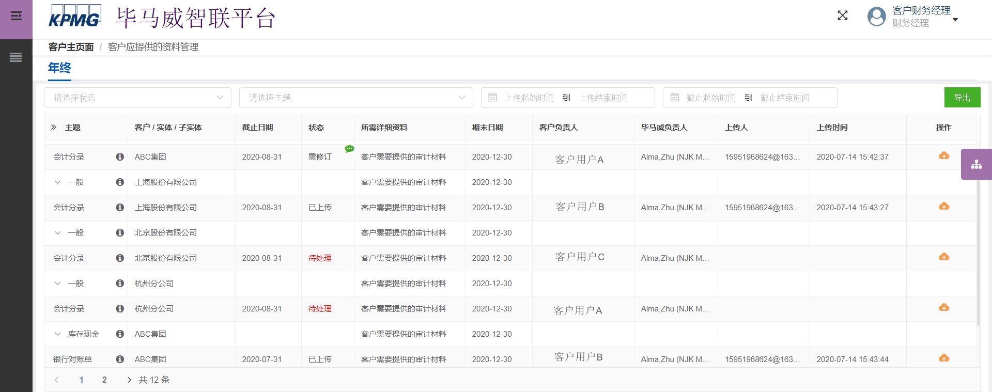Go to page 2 of the table
The image size is (992, 392).
point(104,380)
